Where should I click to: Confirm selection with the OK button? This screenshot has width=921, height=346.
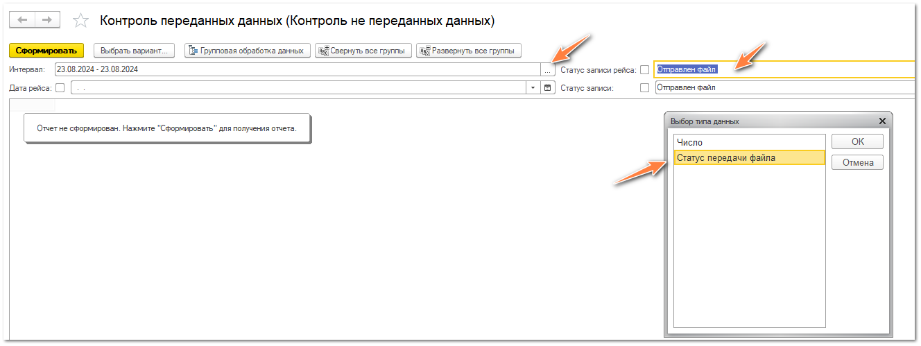coord(857,141)
